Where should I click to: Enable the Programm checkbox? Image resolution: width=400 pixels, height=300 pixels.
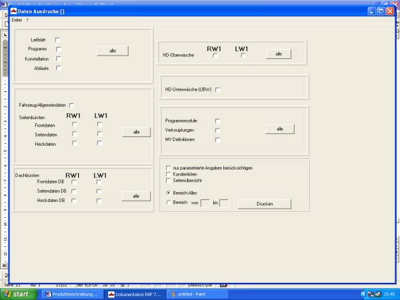pyautogui.click(x=58, y=49)
